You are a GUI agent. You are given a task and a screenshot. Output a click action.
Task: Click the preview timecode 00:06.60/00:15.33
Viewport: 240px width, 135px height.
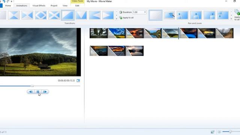[x=66, y=81]
